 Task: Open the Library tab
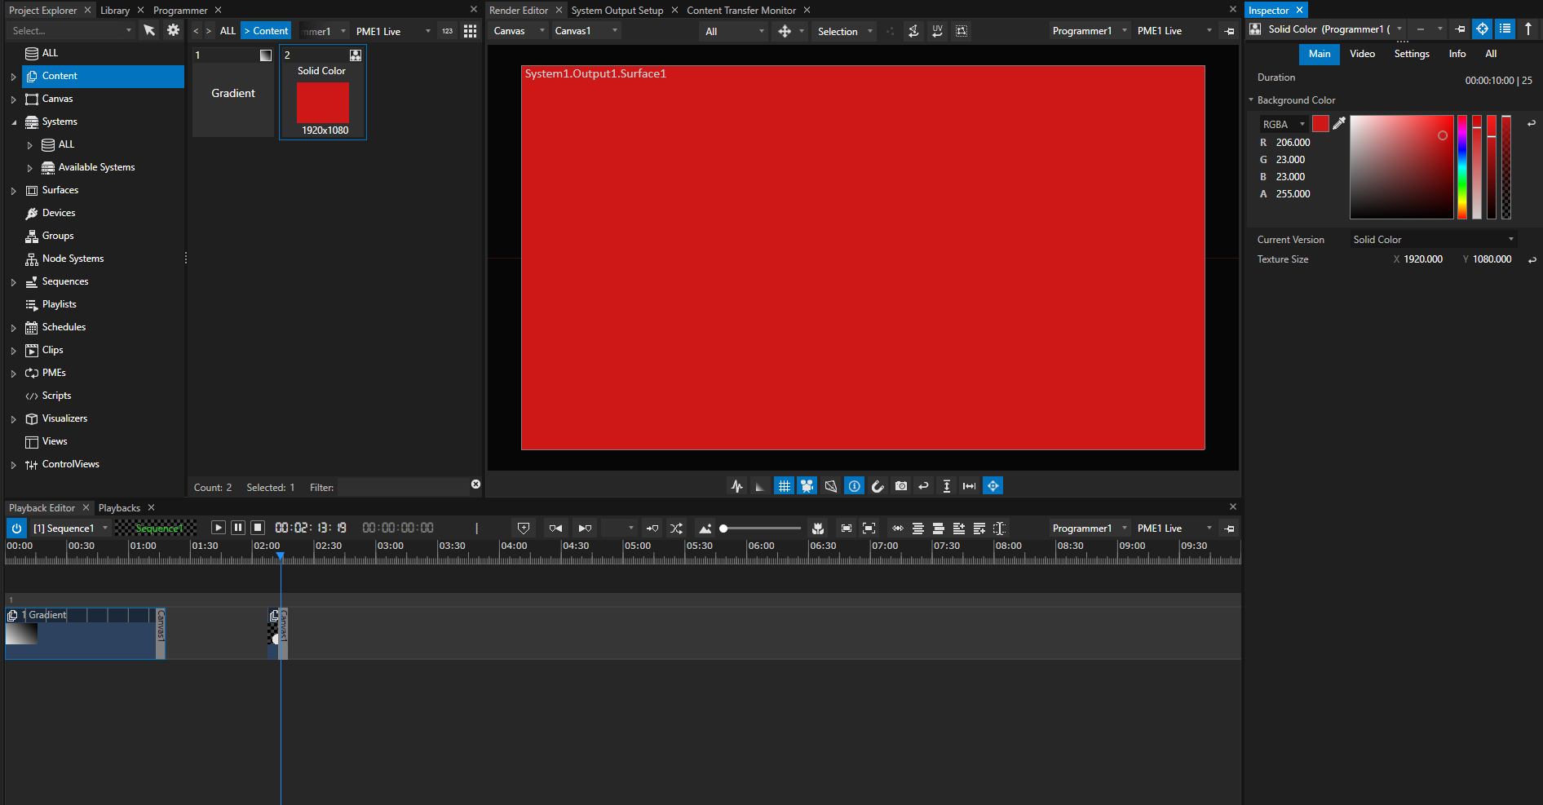pos(114,10)
